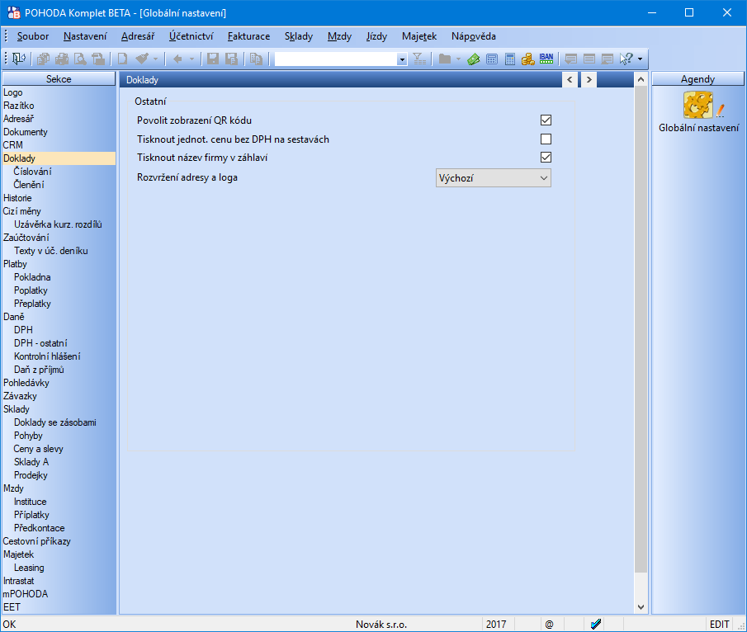Click the calculator icon next to the green banknote
Viewport: 747px width, 632px height.
(x=492, y=59)
